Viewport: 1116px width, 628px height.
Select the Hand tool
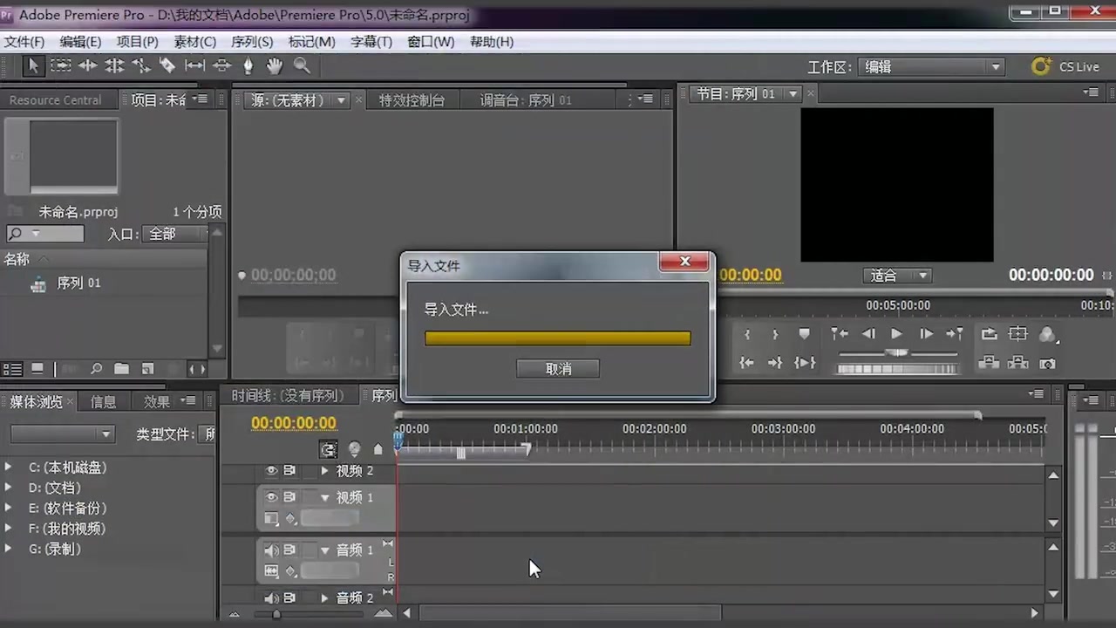275,65
